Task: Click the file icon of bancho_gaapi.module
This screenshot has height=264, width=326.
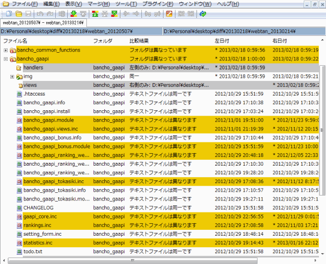Action: 19,120
